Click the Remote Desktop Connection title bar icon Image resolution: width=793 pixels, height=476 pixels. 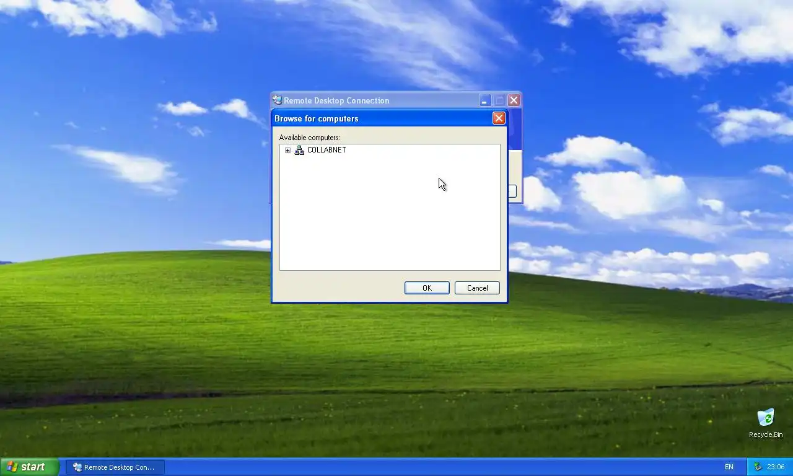pos(278,100)
